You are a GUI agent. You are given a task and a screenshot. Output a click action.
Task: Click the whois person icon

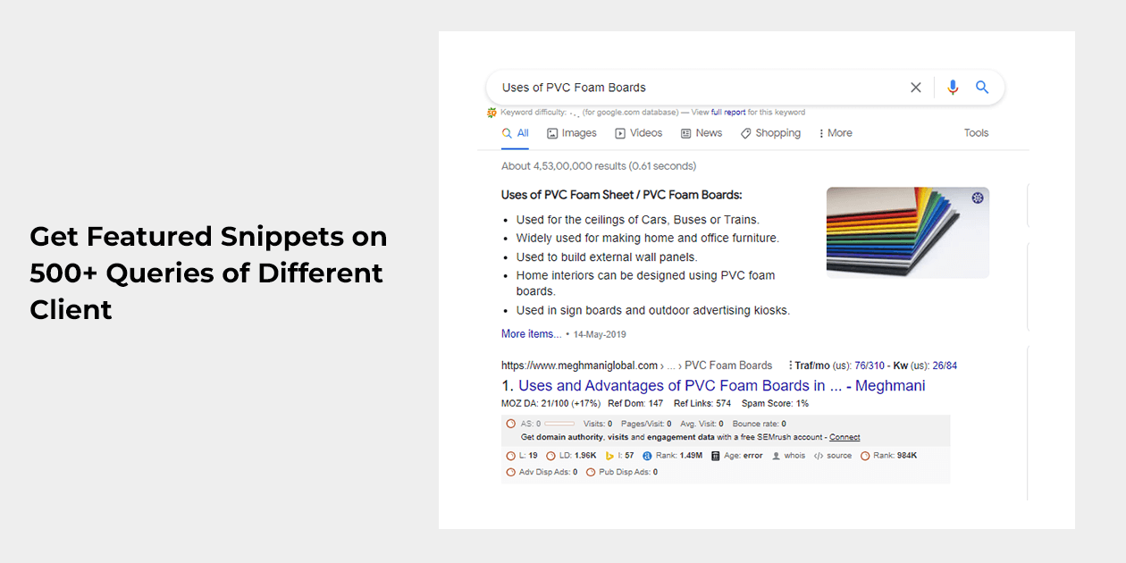pos(777,456)
